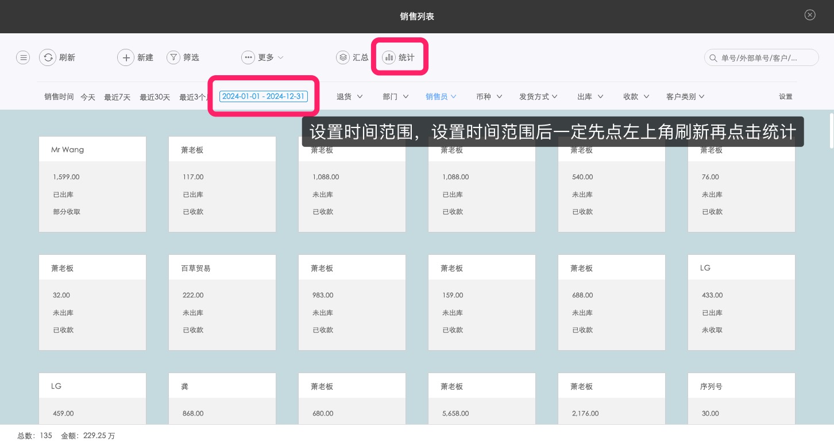
Task: Select the card with amount 680.00
Action: click(352, 399)
